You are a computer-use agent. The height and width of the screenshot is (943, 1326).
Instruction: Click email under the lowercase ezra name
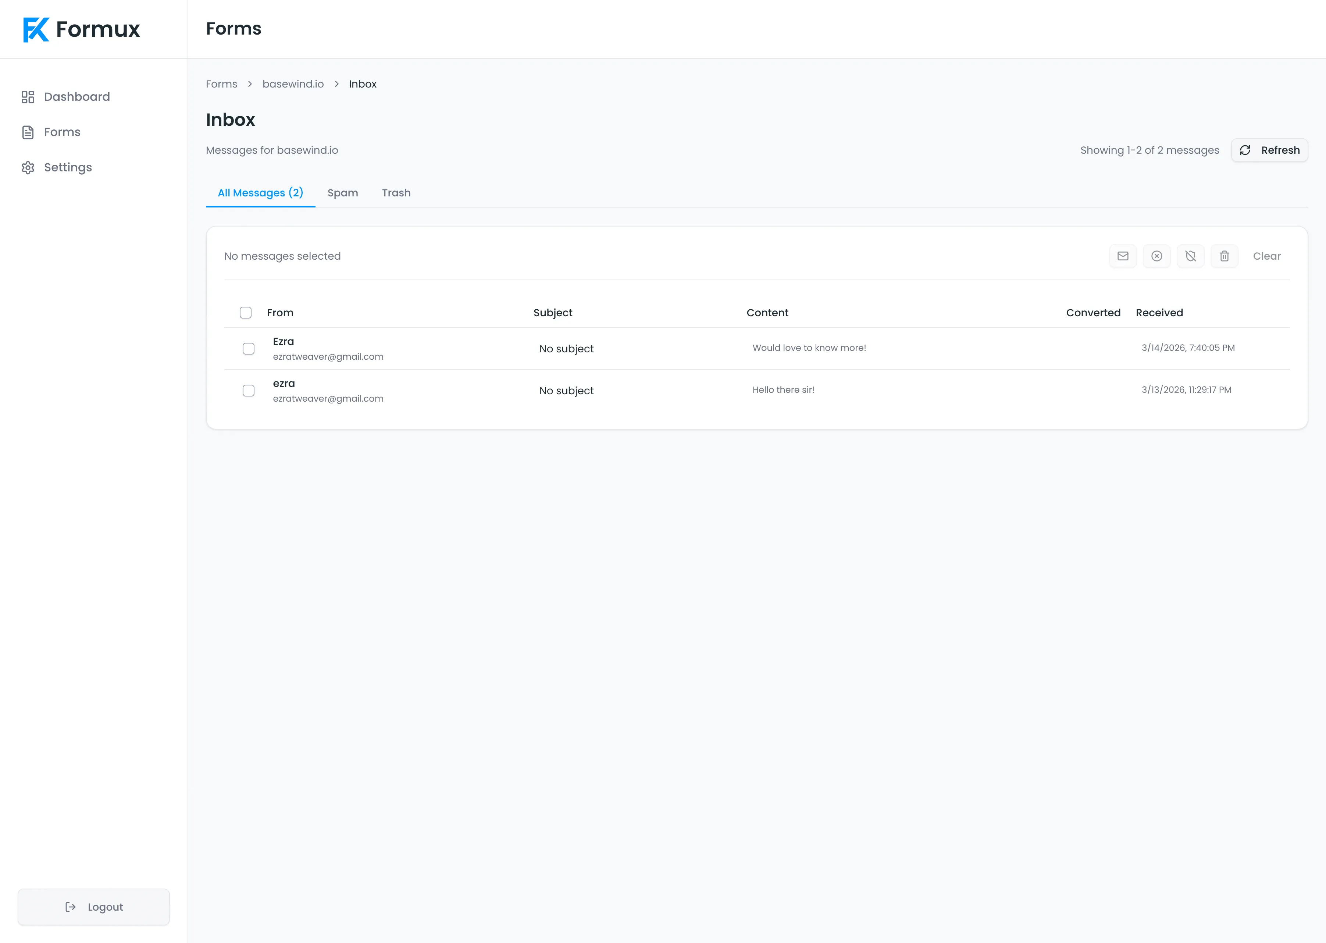(328, 398)
